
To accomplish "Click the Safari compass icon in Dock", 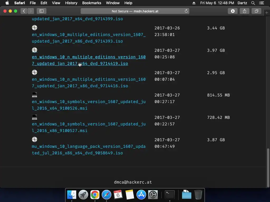I will 107,195.
